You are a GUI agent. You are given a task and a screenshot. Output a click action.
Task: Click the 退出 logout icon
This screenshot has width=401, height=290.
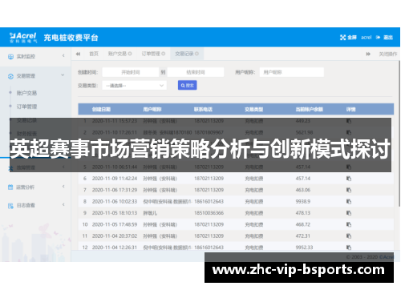[378, 38]
